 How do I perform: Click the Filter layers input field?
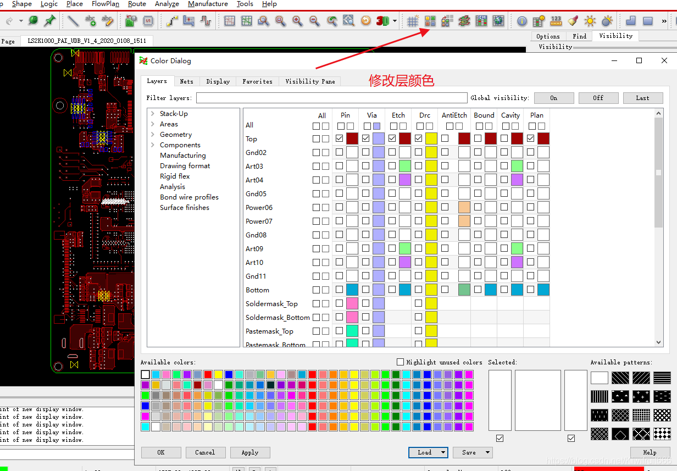coord(331,98)
